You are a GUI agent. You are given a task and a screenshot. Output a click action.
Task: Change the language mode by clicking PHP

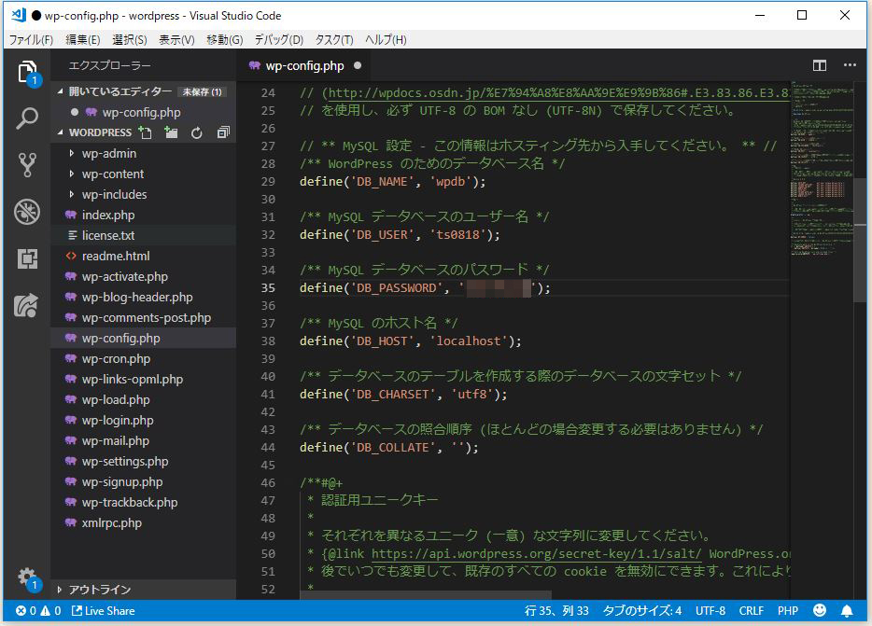click(x=787, y=610)
